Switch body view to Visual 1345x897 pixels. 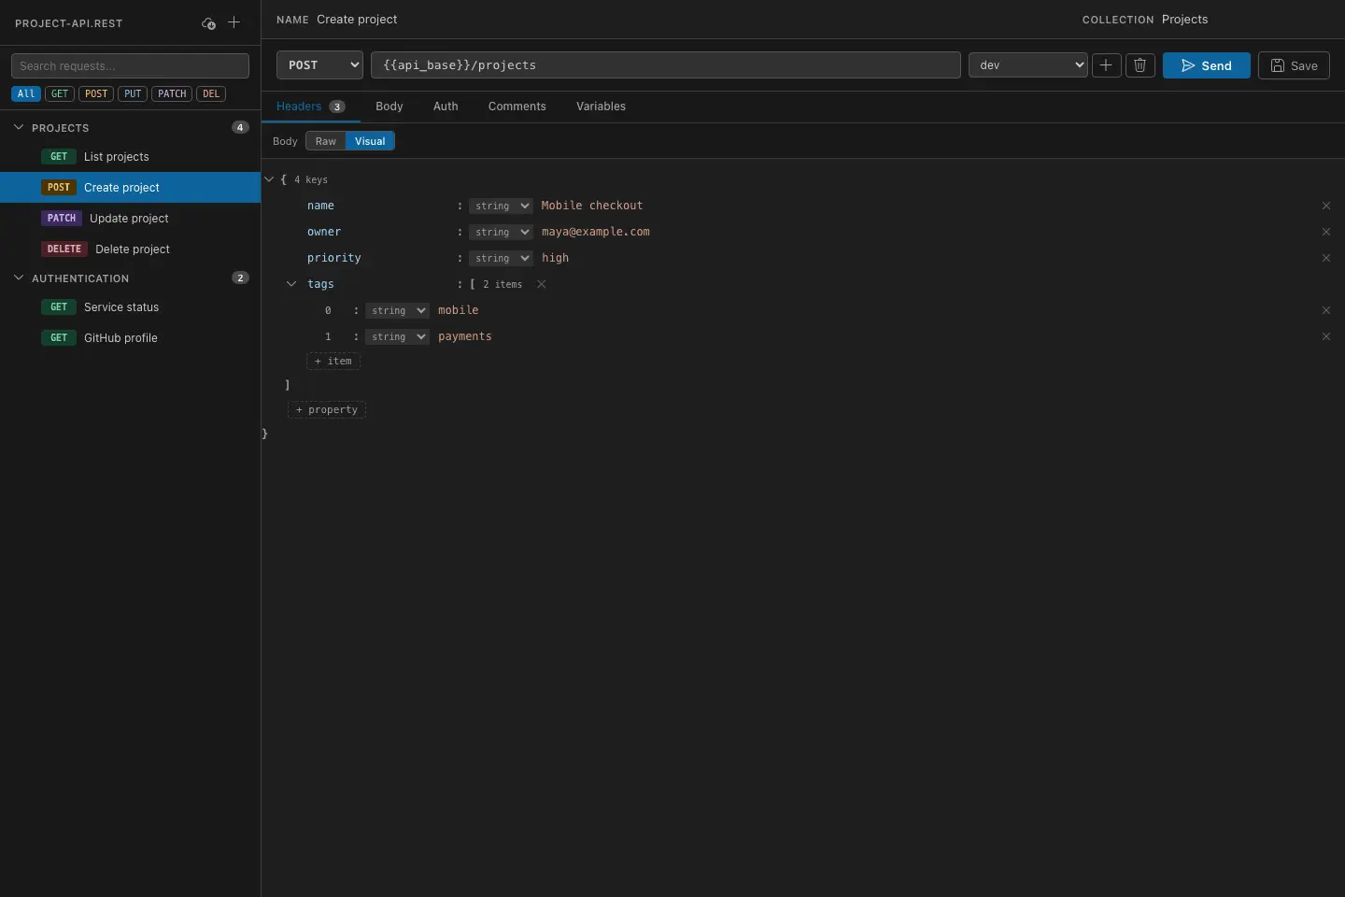tap(370, 141)
